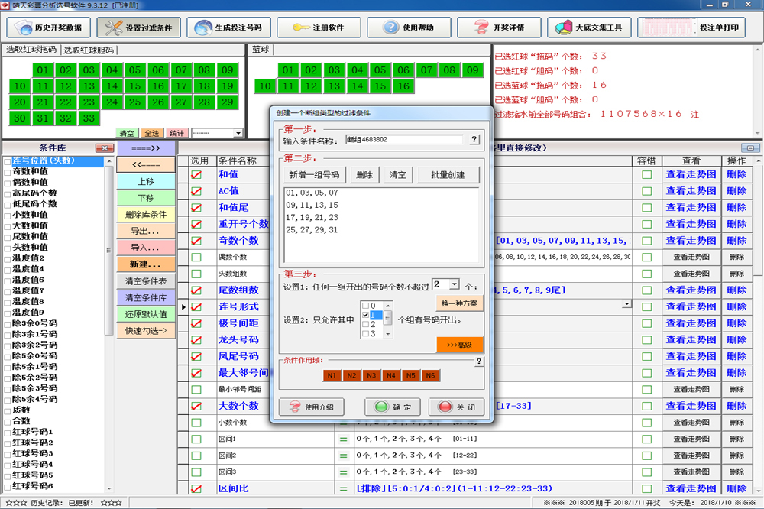Check option 0 in the 设置2 list

click(x=365, y=306)
